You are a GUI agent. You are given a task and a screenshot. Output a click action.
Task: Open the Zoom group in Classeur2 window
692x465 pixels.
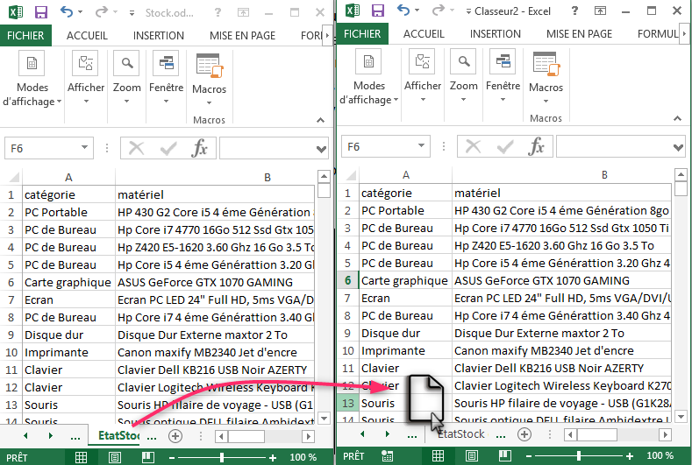(463, 76)
